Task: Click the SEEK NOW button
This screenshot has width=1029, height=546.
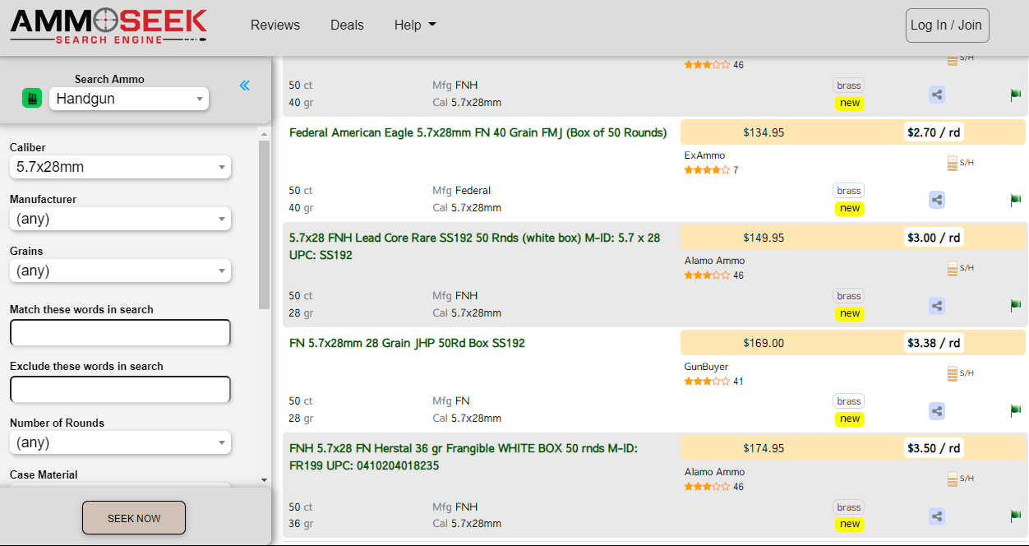Action: [134, 518]
